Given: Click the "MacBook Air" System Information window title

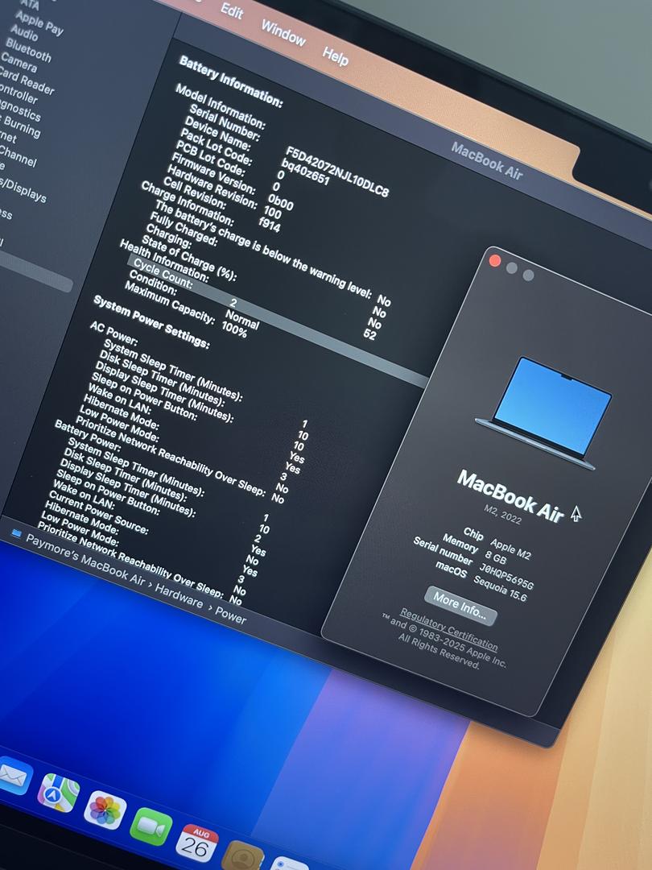Looking at the screenshot, I should tap(487, 161).
